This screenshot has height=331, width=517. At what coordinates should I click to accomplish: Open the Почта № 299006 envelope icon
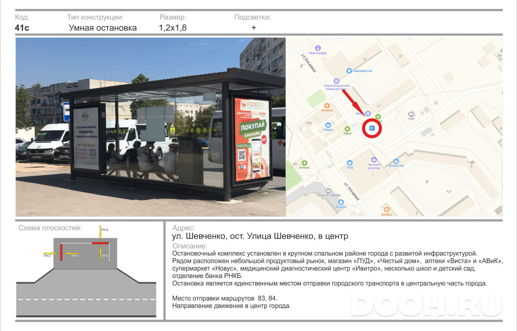(328, 190)
